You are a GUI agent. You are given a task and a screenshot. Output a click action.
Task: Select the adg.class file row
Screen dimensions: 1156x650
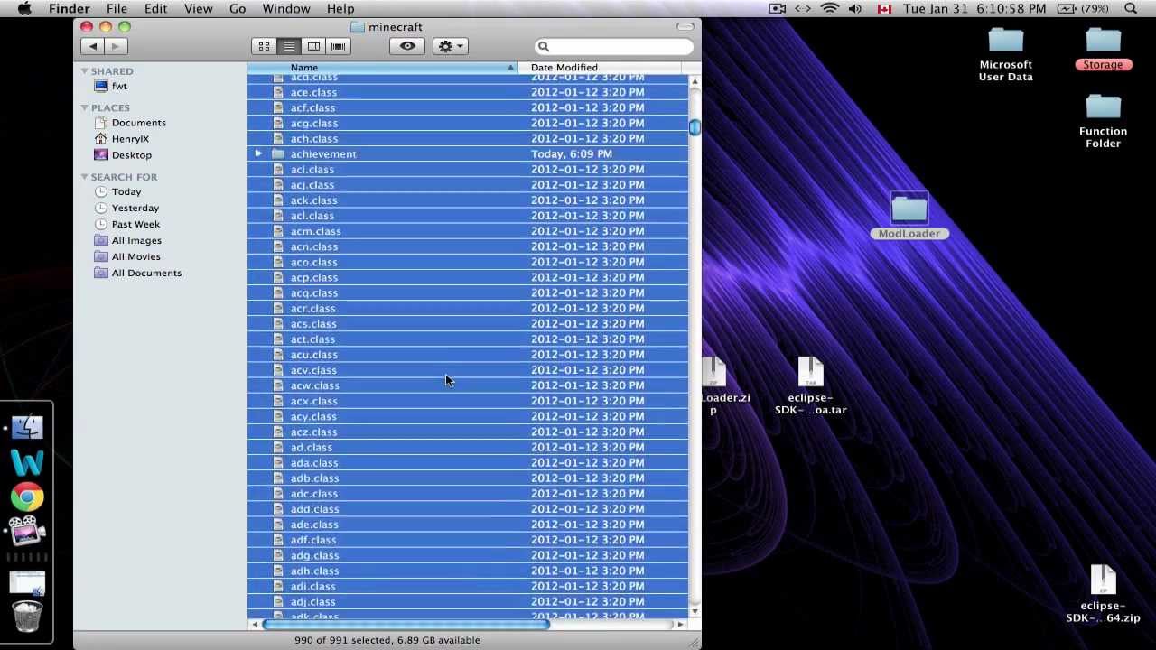tap(468, 555)
